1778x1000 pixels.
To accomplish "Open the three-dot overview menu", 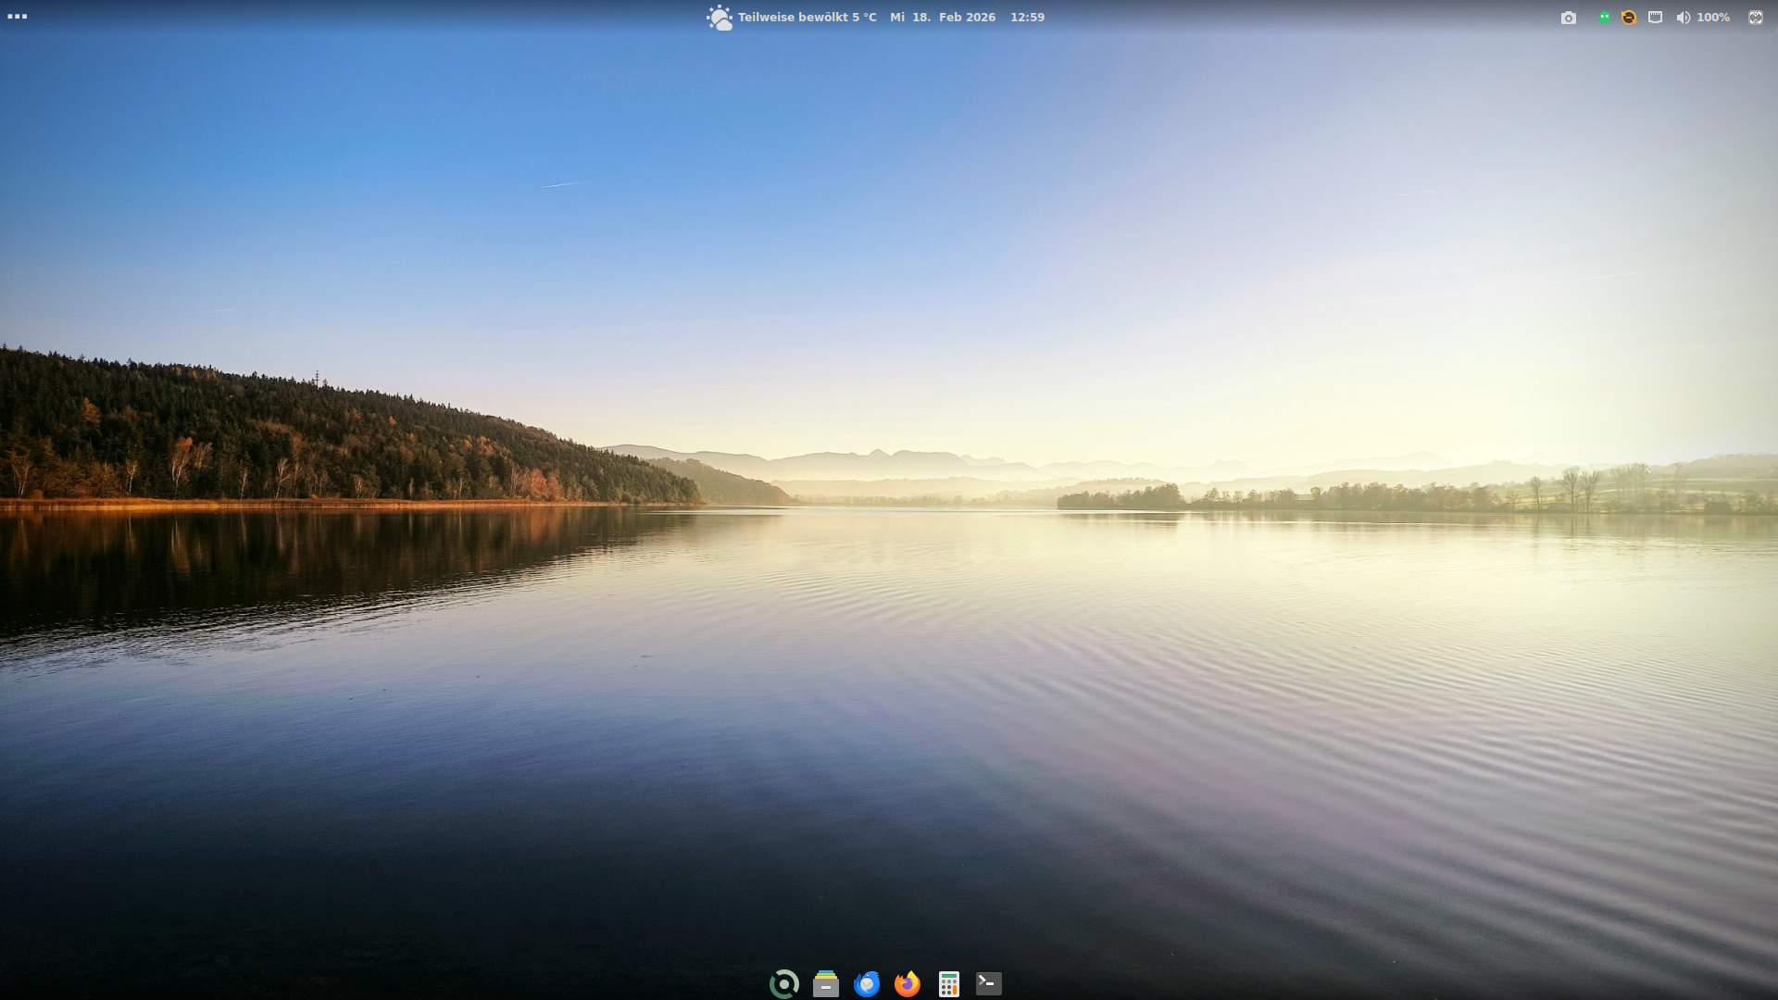I will tap(17, 17).
